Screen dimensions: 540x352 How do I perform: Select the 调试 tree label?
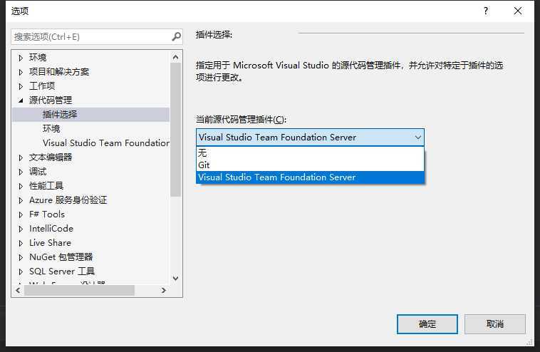(38, 172)
